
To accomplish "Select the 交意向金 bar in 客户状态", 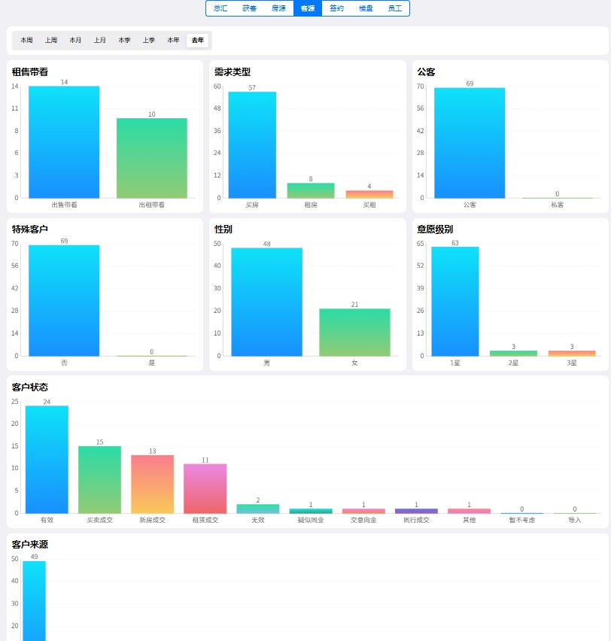I will click(363, 511).
